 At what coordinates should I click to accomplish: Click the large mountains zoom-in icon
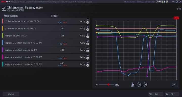click(117, 85)
